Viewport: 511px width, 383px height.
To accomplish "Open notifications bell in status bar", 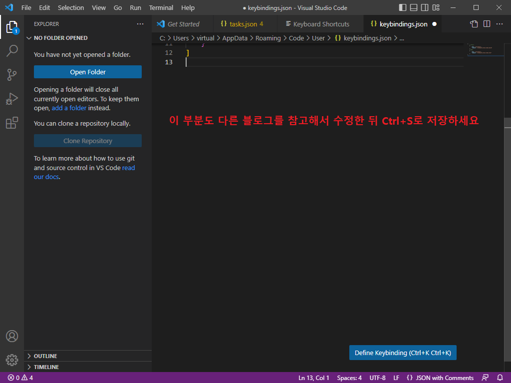I will tap(500, 378).
